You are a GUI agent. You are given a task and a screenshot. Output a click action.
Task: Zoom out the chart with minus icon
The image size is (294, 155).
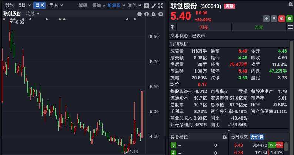tap(140, 14)
